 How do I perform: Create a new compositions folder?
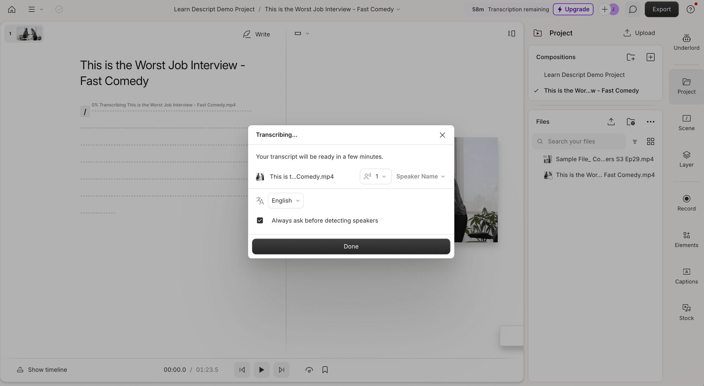pos(631,57)
